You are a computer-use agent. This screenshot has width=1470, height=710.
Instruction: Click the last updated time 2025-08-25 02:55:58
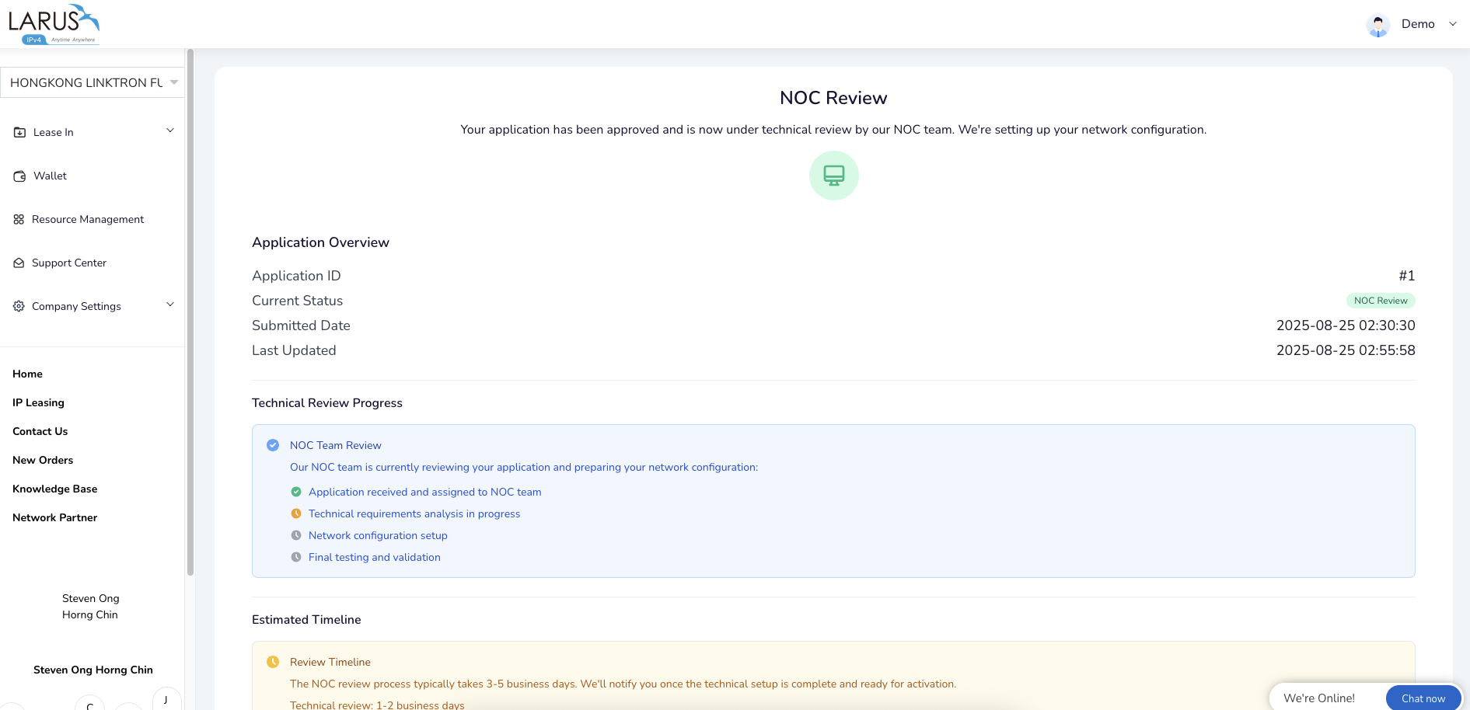coord(1346,350)
